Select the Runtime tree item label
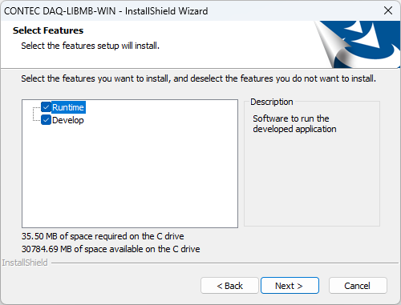This screenshot has width=401, height=305. click(68, 107)
